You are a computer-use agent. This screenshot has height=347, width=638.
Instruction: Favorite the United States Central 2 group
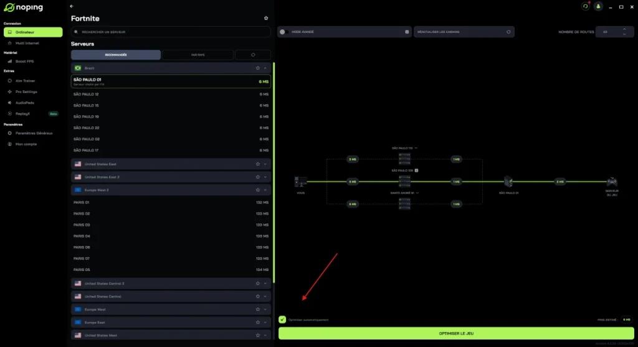coord(257,283)
